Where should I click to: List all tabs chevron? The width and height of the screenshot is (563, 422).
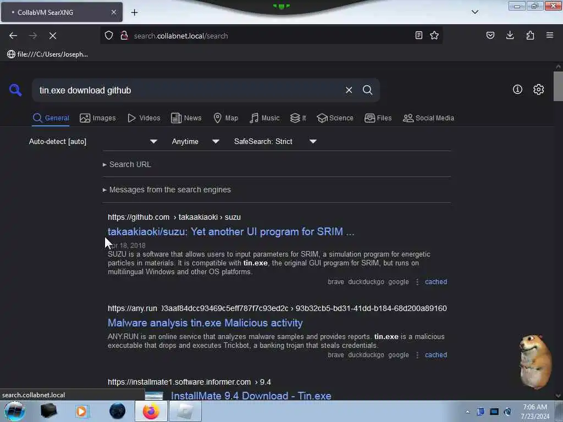(475, 12)
